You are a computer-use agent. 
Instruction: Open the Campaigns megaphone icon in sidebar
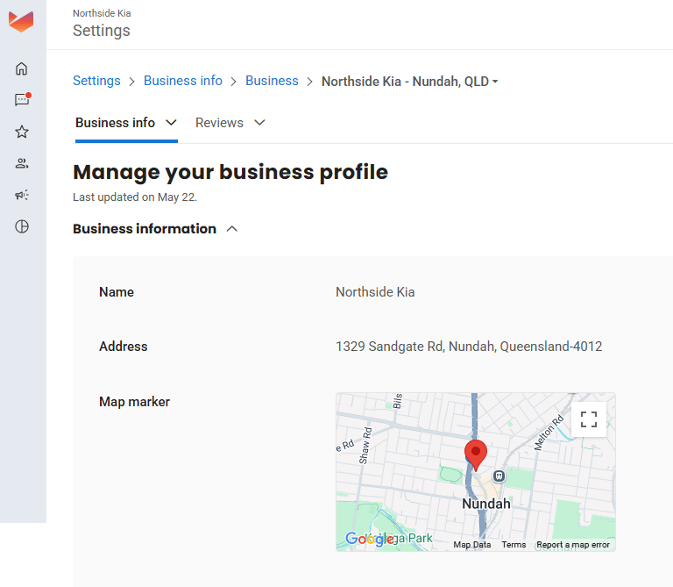coord(21,195)
